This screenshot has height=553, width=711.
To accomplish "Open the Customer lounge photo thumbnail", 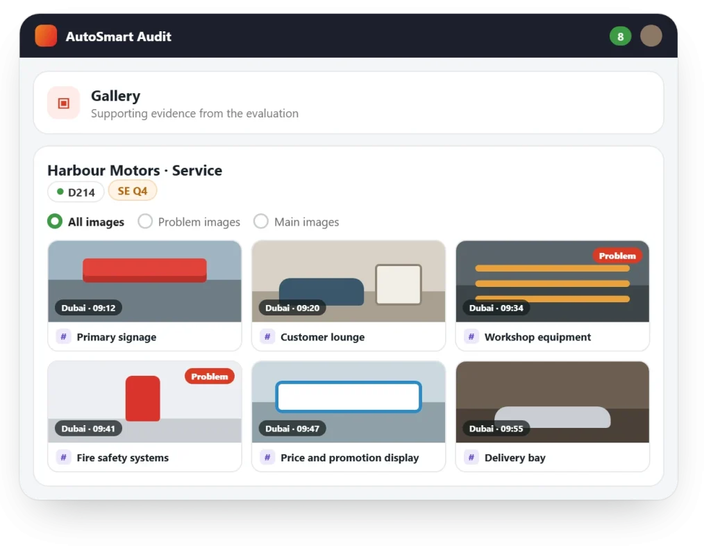I will click(x=349, y=281).
